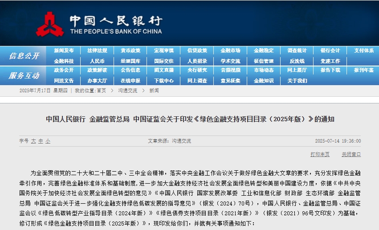Screen dimensions: 379x230
Task: Open 在线申报 menu item
Action: [x=130, y=81]
